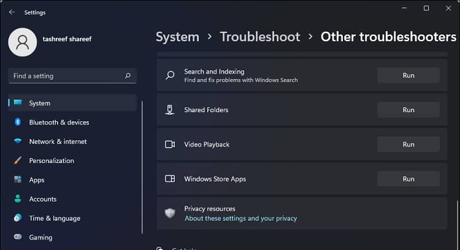Go back using the Settings back arrow
This screenshot has height=250, width=460.
[12, 12]
